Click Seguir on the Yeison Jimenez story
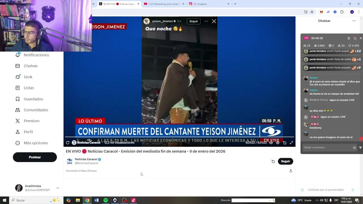The height and width of the screenshot is (204, 363). pos(194,21)
